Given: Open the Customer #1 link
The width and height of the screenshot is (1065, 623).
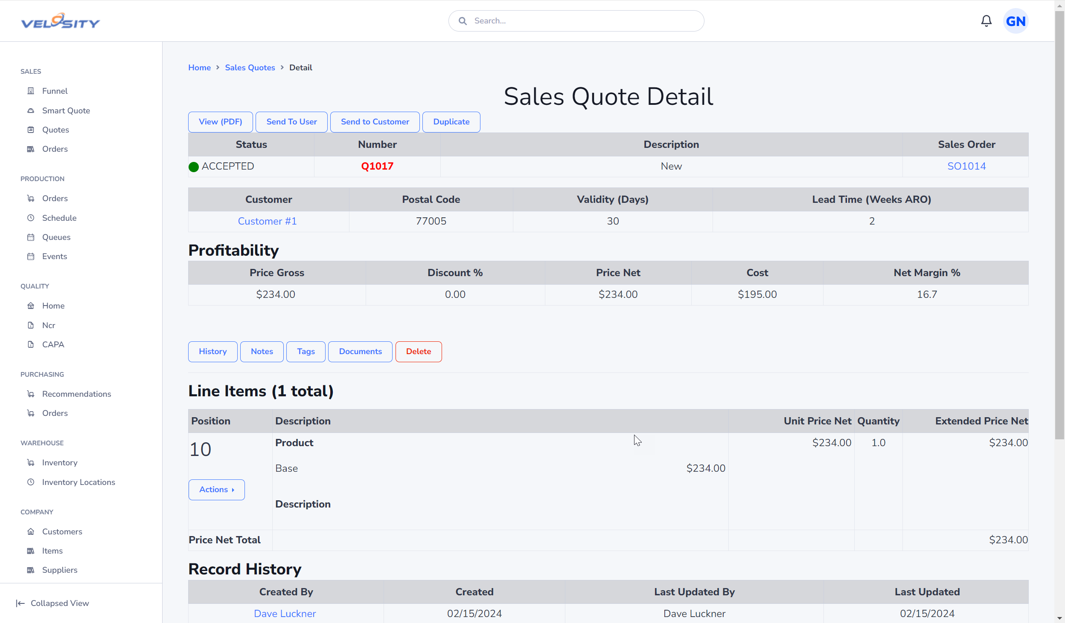Looking at the screenshot, I should [x=267, y=221].
